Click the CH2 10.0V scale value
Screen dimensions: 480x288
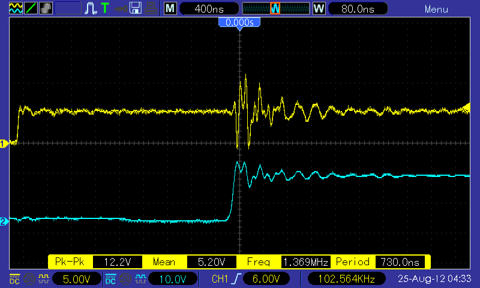click(x=173, y=279)
